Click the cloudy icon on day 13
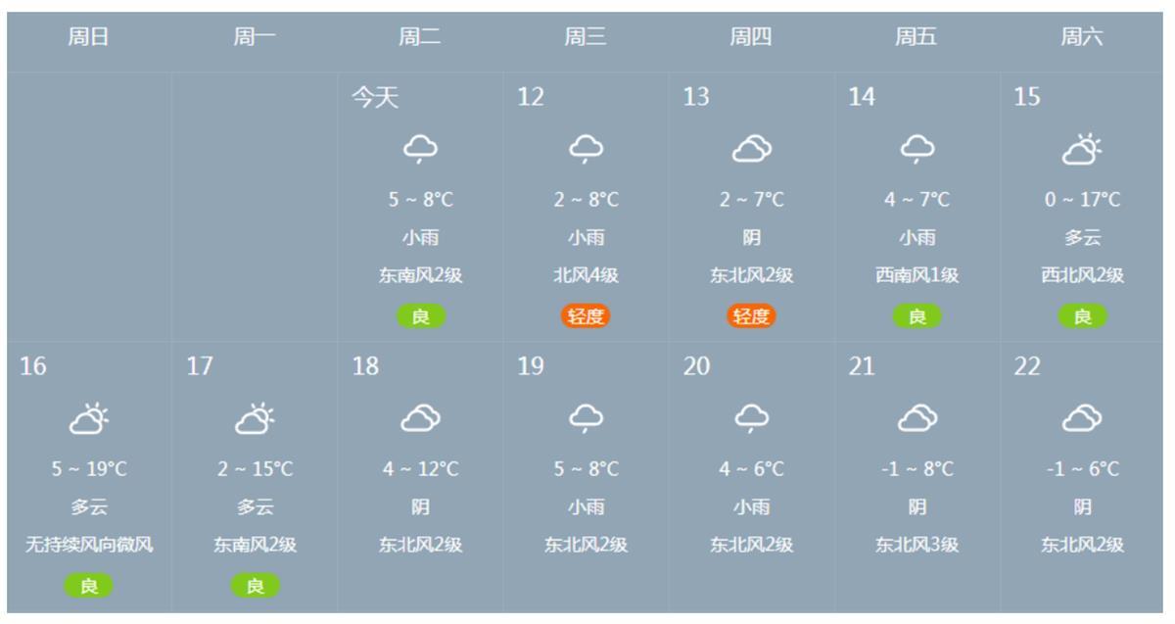The height and width of the screenshot is (624, 1175). [751, 147]
